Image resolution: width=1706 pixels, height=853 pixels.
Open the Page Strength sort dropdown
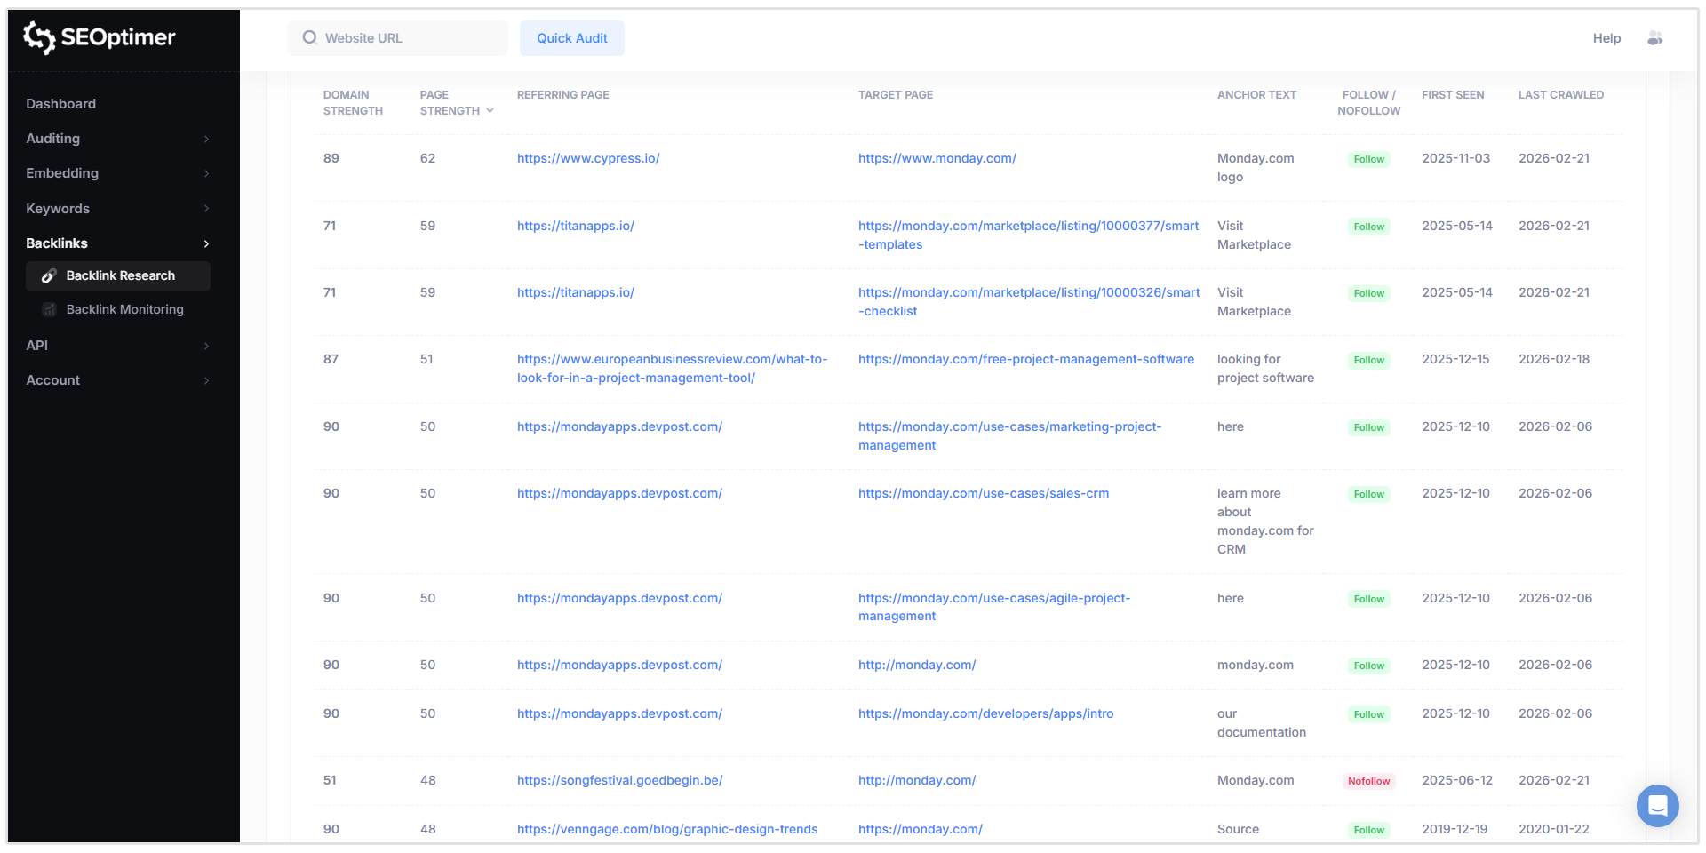pos(490,110)
